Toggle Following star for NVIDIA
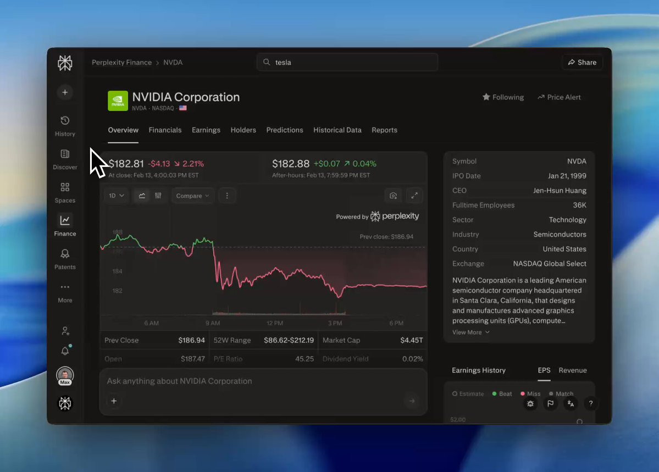 click(503, 97)
